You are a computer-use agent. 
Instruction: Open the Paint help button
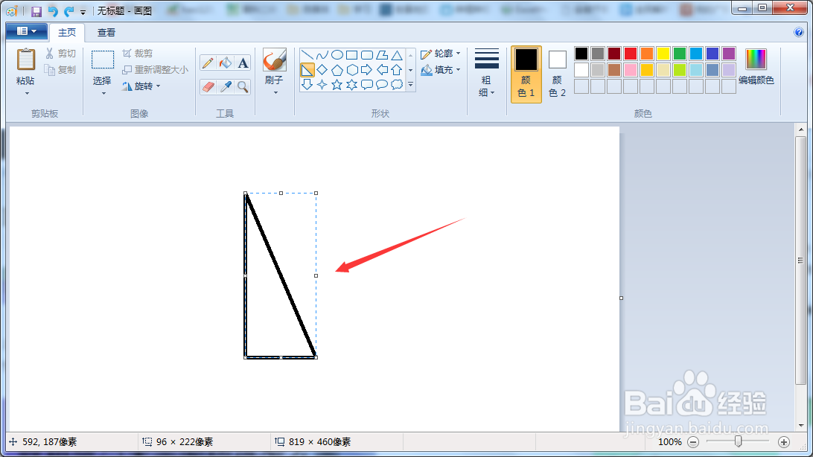point(799,32)
